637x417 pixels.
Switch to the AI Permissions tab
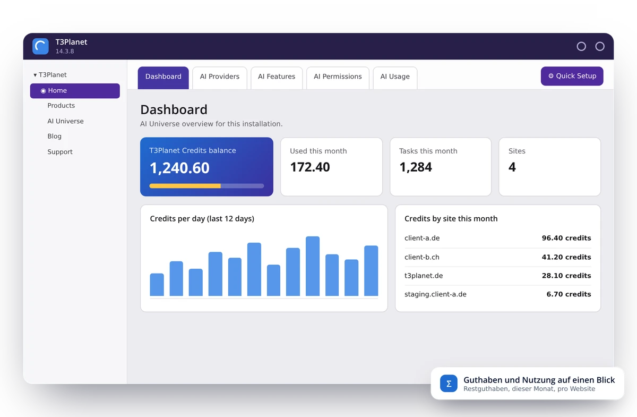point(338,78)
